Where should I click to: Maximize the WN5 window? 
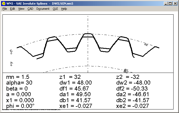click(170, 3)
